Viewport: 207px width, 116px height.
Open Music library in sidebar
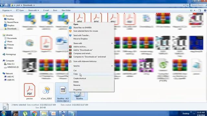pos(10,42)
